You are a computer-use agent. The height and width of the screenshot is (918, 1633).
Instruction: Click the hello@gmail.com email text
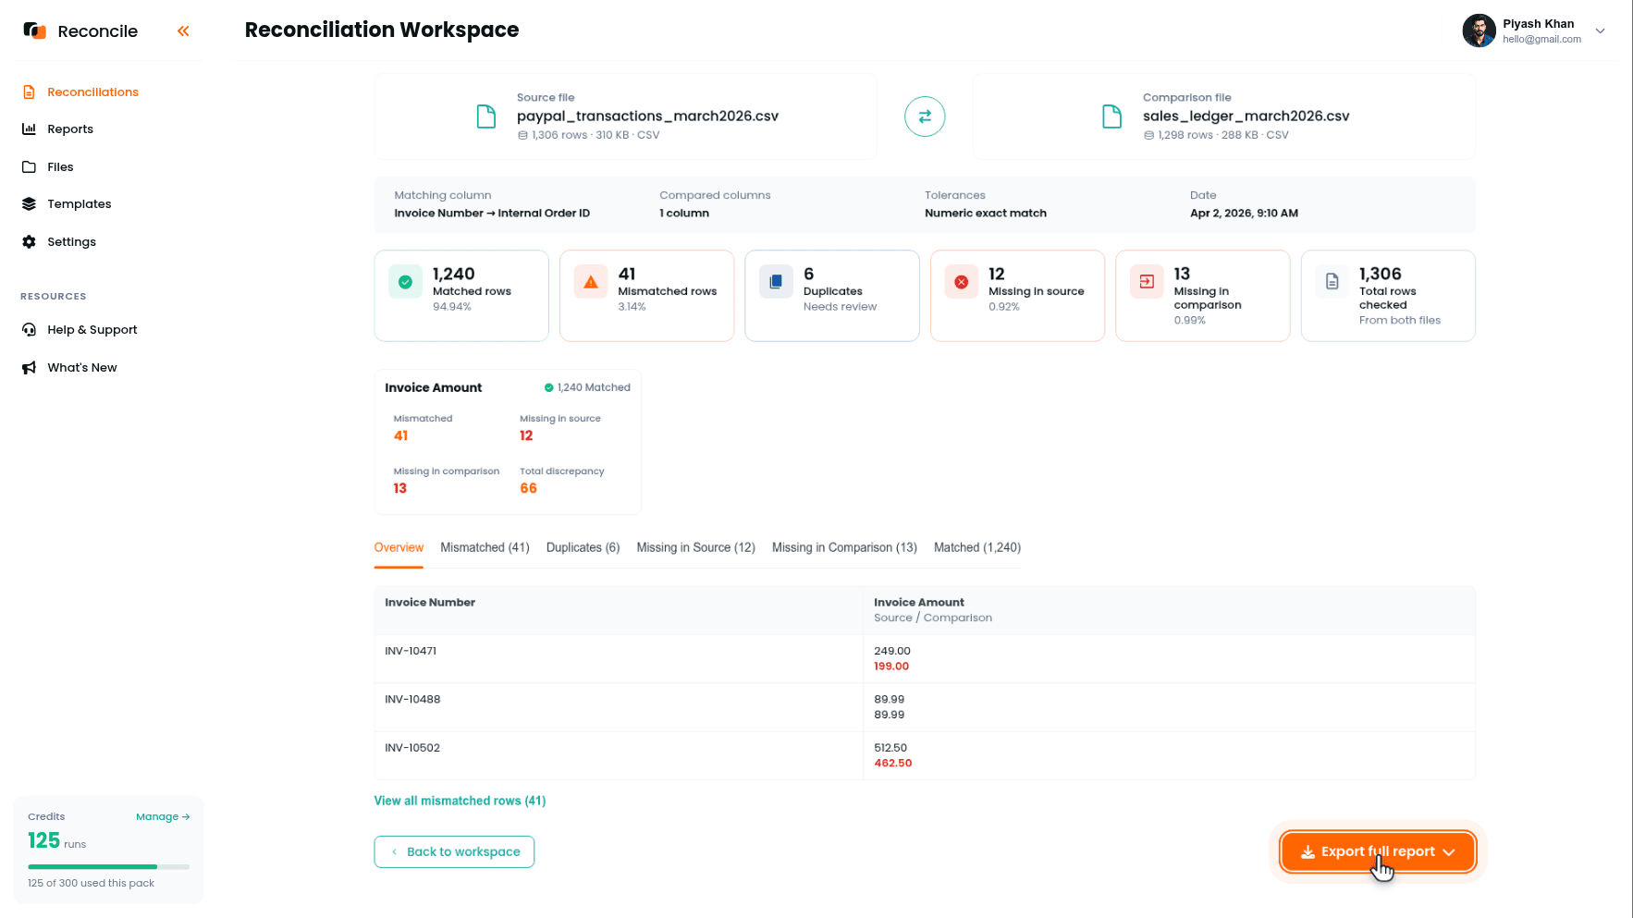click(x=1541, y=40)
